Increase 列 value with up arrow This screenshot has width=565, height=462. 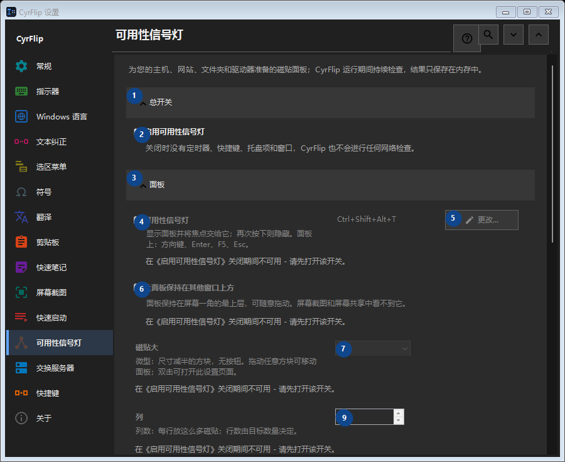tap(399, 414)
